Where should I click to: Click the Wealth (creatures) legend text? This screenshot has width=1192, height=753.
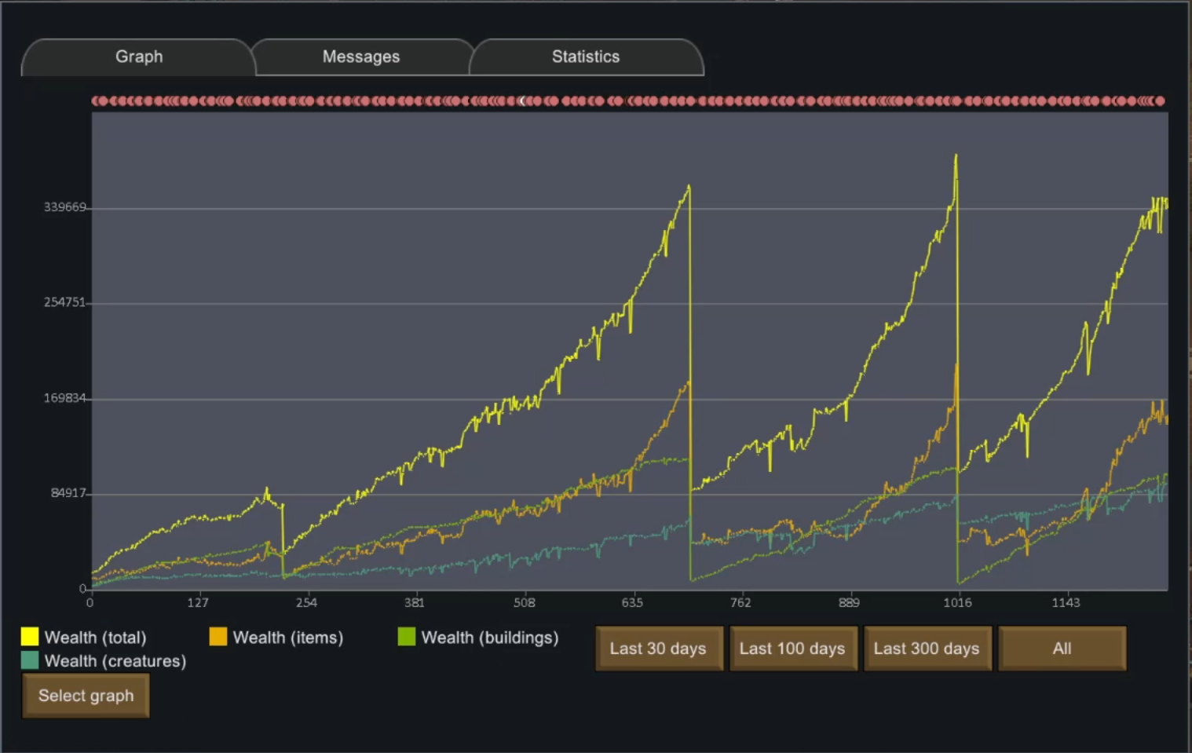115,661
